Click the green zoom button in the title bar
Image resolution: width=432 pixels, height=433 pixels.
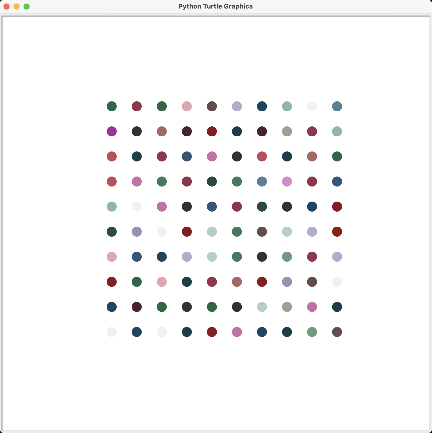click(x=27, y=7)
